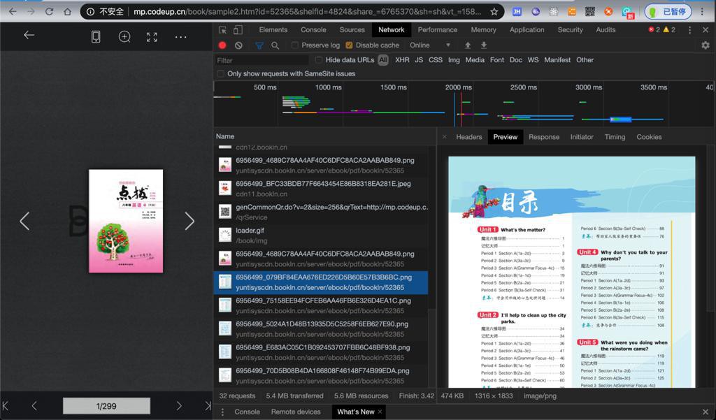Select genCommonQr.do request row
Viewport: 716px width, 420px height.
(320, 212)
